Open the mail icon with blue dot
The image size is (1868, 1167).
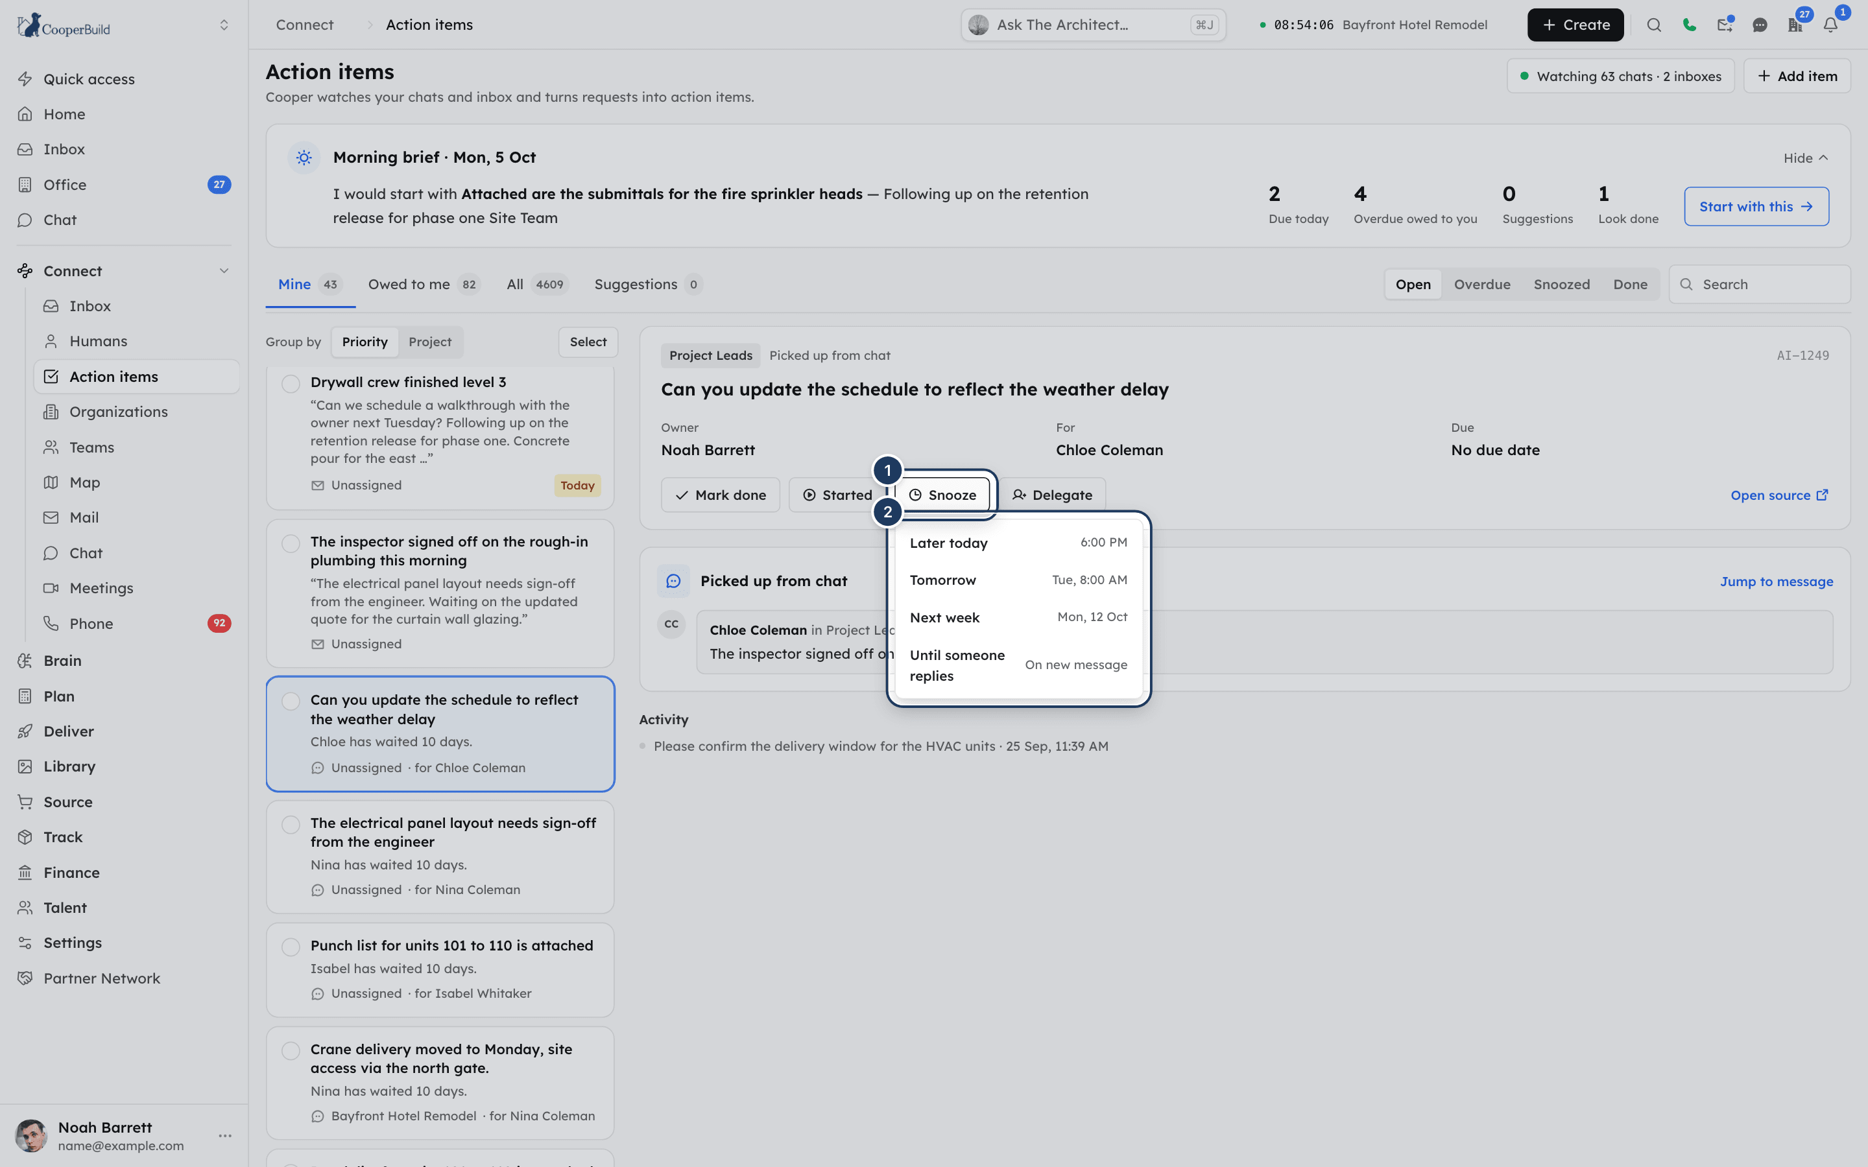pyautogui.click(x=1725, y=25)
